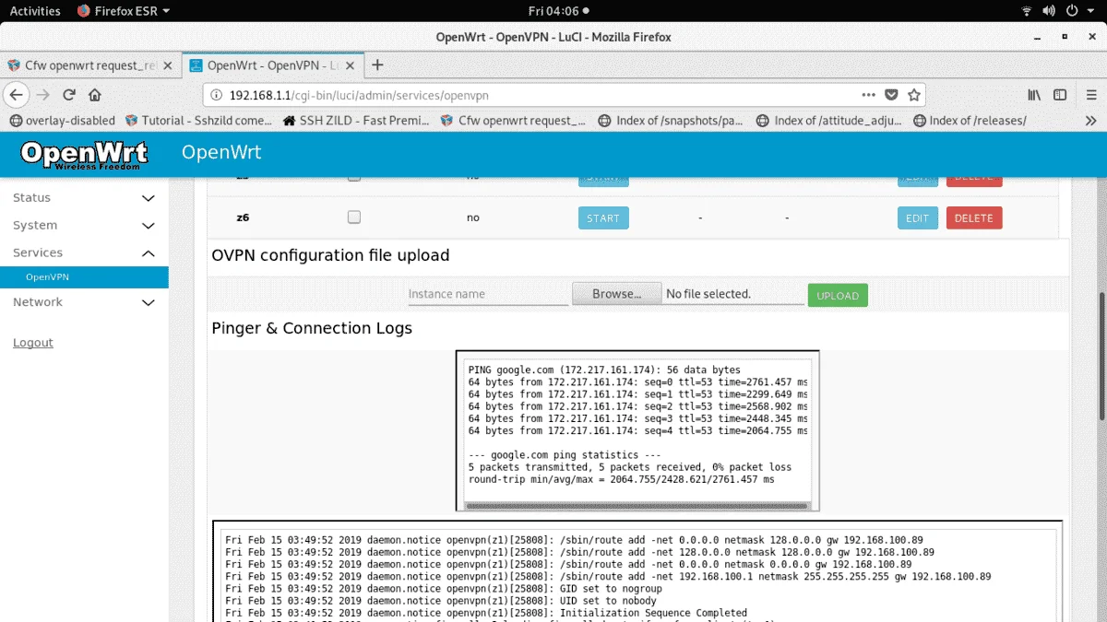Viewport: 1107px width, 622px height.
Task: Switch to Cfw openwrt request tab
Action: pos(90,65)
